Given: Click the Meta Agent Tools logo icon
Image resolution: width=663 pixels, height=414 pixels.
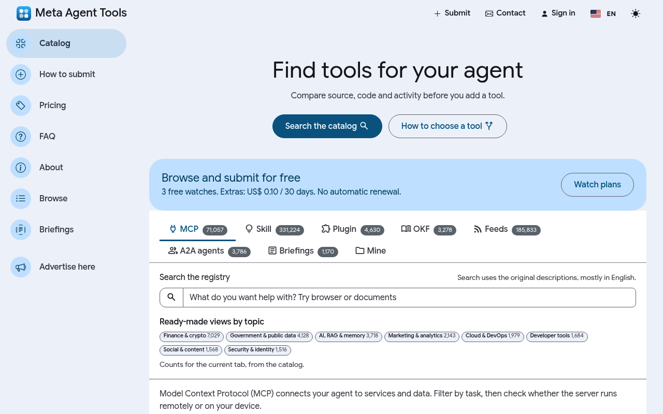Looking at the screenshot, I should click(24, 13).
